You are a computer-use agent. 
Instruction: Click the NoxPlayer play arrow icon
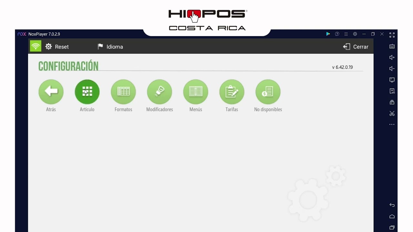(x=328, y=34)
